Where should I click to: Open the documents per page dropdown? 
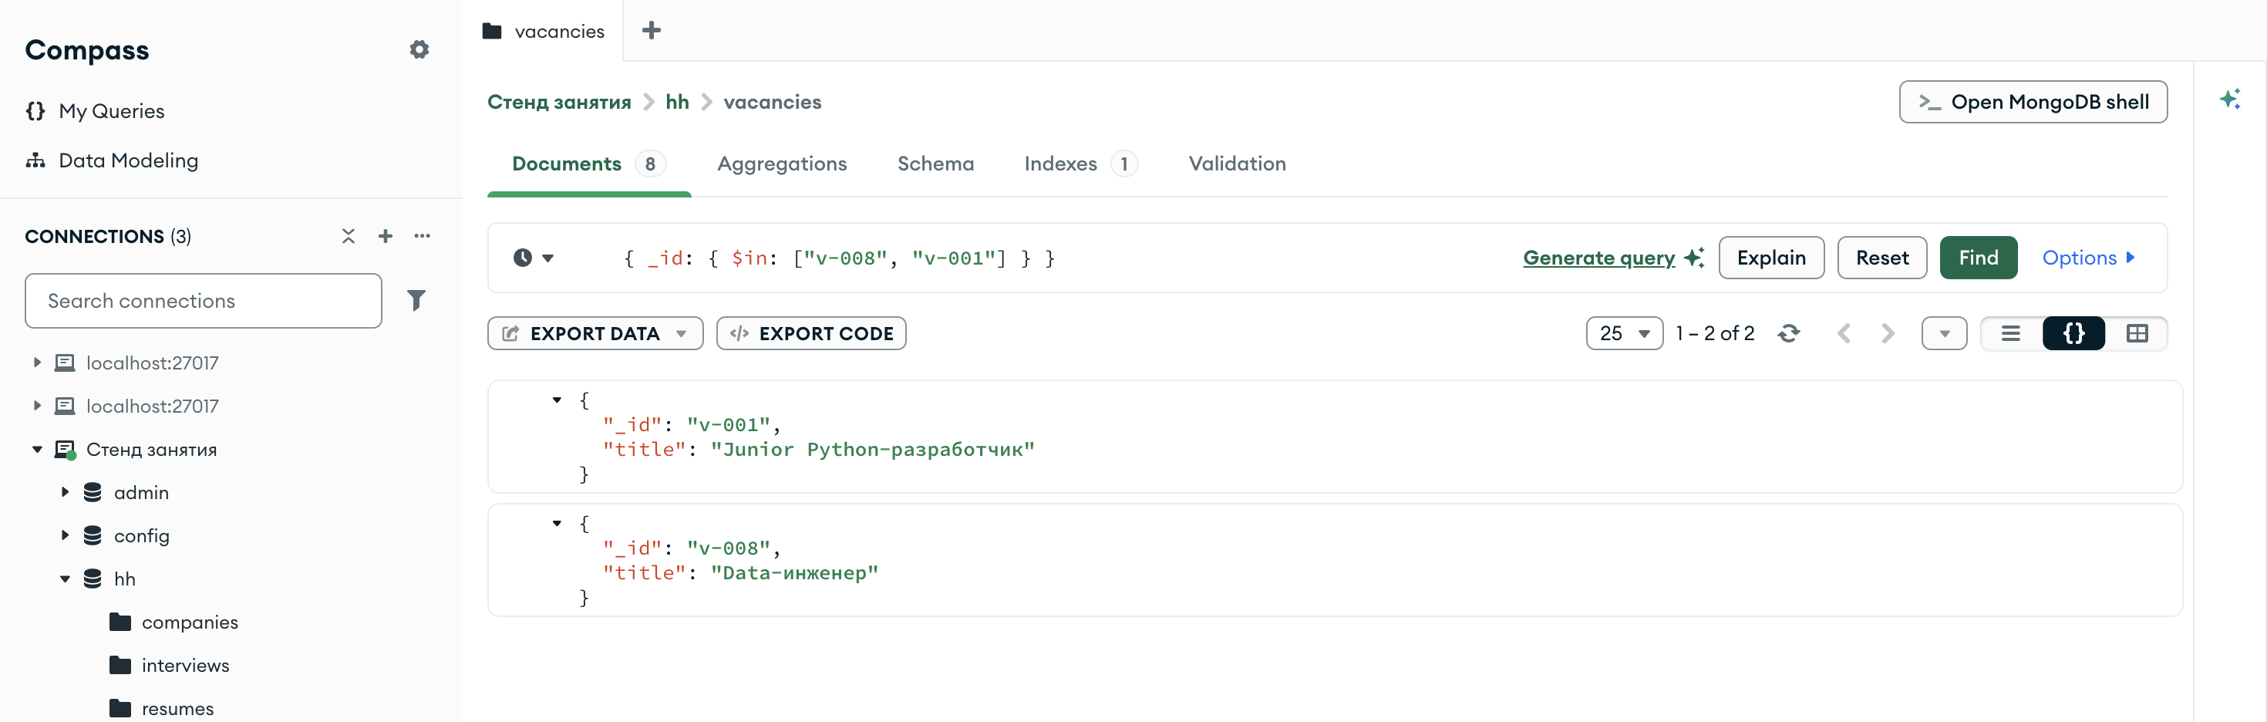(x=1625, y=334)
